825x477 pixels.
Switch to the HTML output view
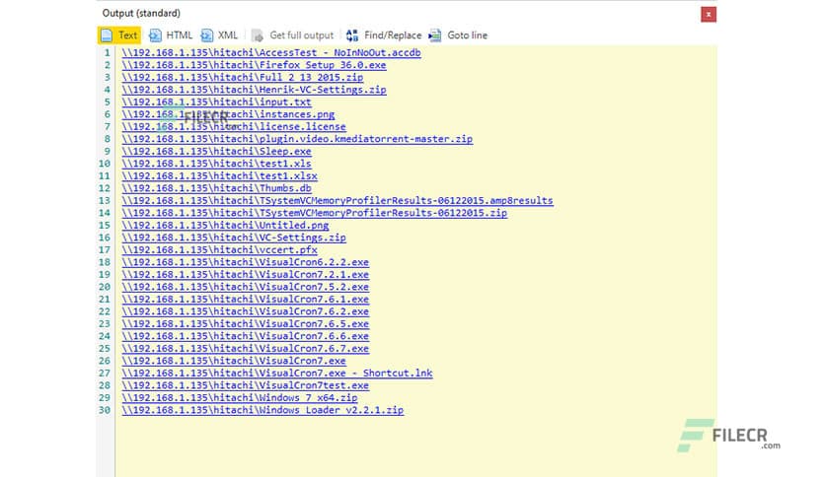click(171, 35)
